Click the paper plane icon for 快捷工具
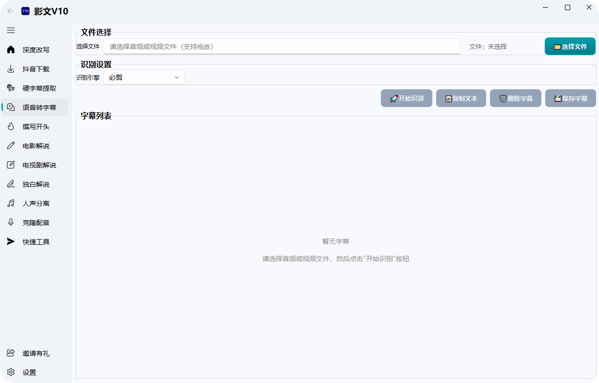The height and width of the screenshot is (383, 599). [11, 242]
